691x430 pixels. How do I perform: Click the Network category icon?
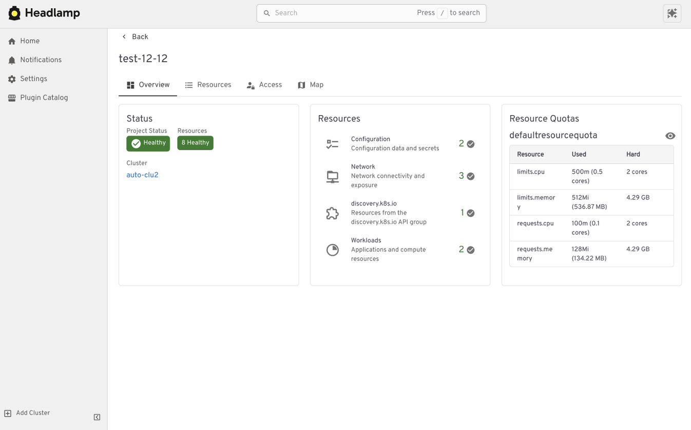pyautogui.click(x=332, y=176)
